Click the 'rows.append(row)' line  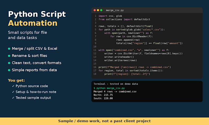click(128, 40)
